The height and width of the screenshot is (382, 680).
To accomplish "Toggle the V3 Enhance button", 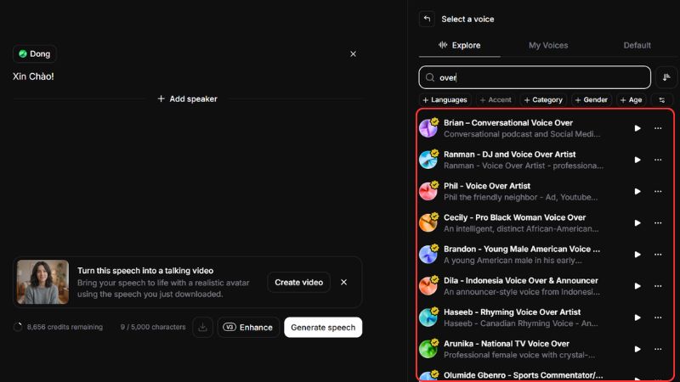I will (x=248, y=327).
